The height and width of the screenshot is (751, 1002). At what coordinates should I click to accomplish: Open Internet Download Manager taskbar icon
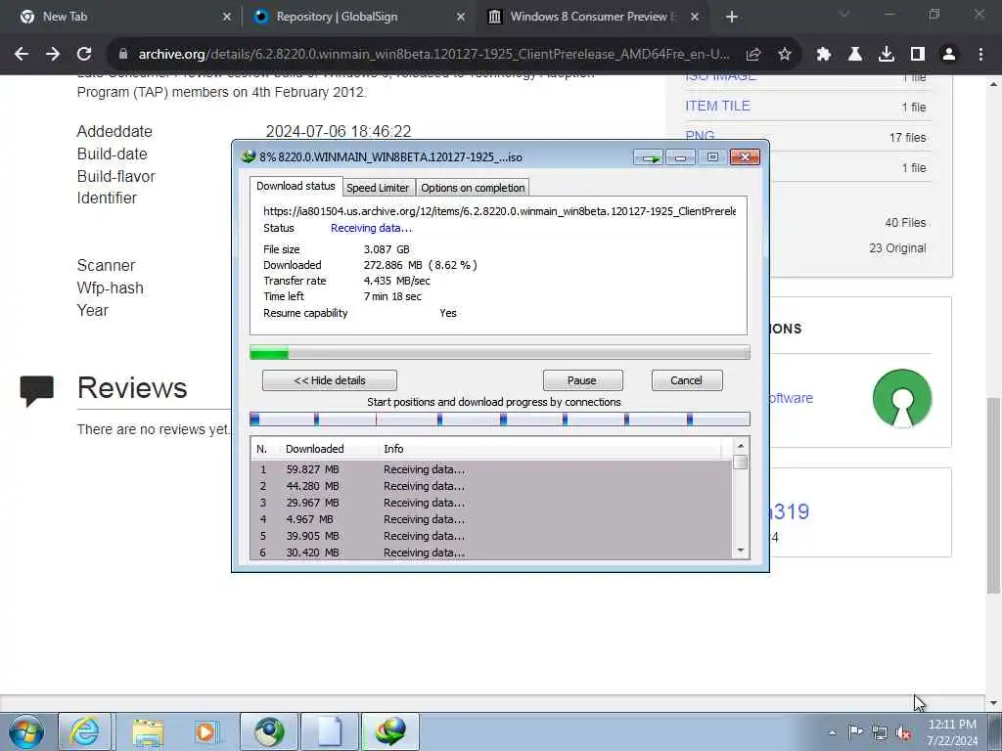point(390,731)
